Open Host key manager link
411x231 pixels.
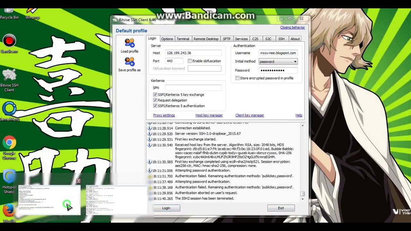click(x=209, y=115)
